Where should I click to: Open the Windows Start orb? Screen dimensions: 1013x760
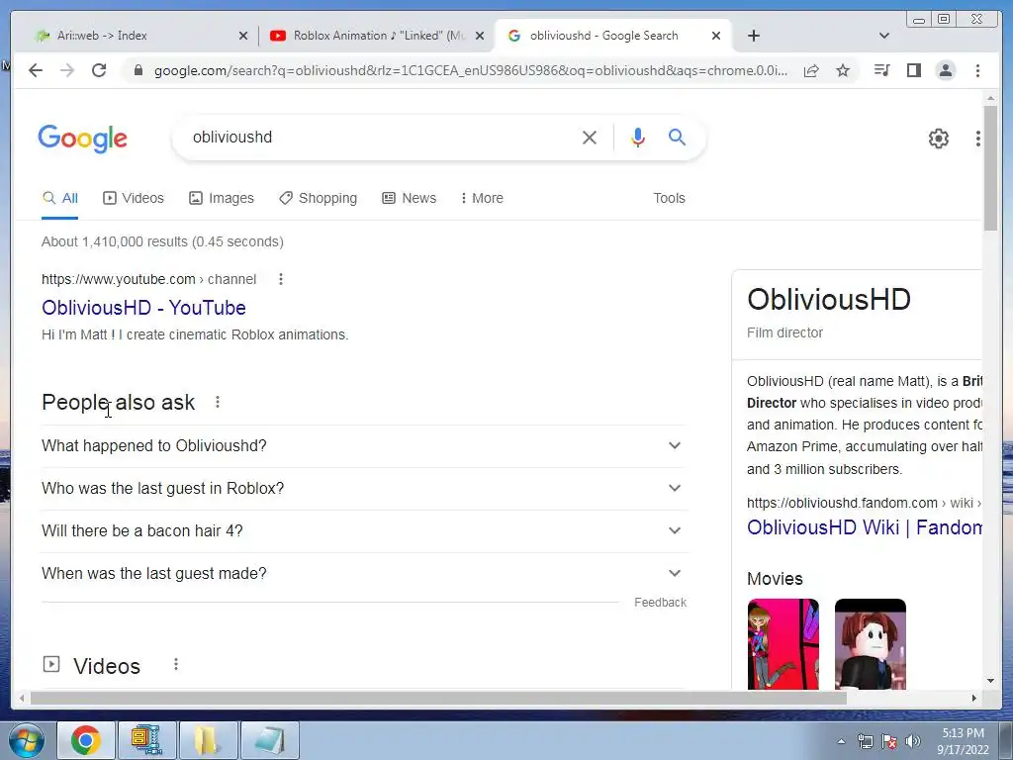(x=27, y=740)
